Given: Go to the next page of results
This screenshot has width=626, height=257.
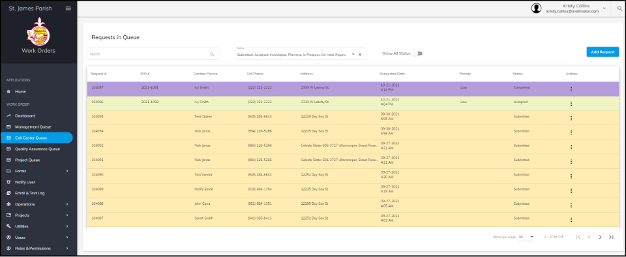Looking at the screenshot, I should click(x=600, y=237).
